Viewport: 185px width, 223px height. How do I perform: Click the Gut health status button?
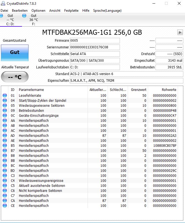coord(15,53)
